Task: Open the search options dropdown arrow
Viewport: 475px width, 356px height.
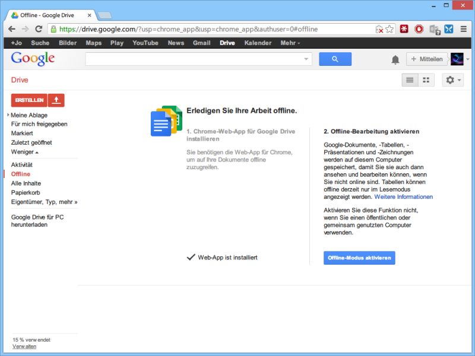Action: tap(306, 59)
